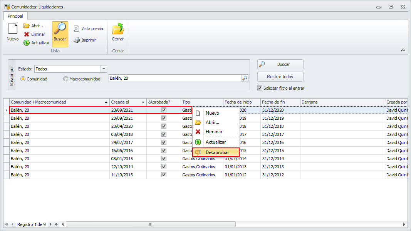The width and height of the screenshot is (411, 231).
Task: Choose Abrir... in the context menu
Action: [216, 122]
